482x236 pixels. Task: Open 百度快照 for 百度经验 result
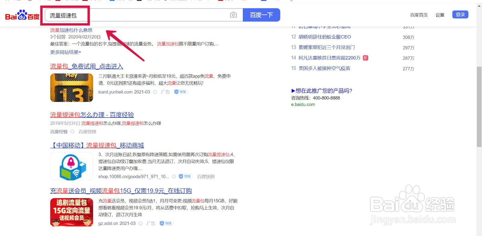click(x=87, y=132)
